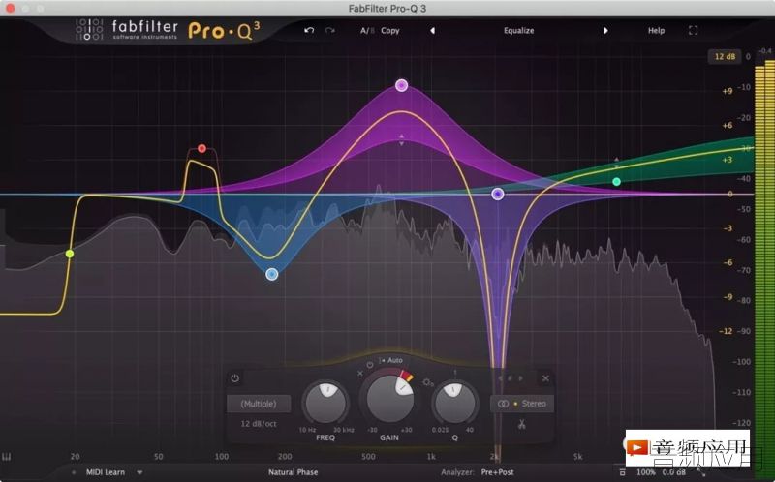This screenshot has width=775, height=482.
Task: Open the Stereo placement dropdown
Action: 522,404
